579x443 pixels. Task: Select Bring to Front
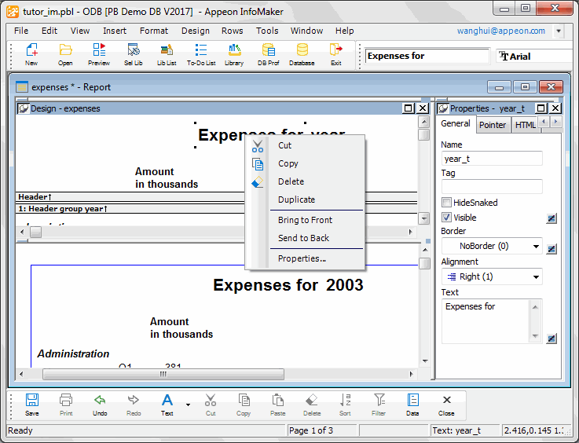click(305, 220)
